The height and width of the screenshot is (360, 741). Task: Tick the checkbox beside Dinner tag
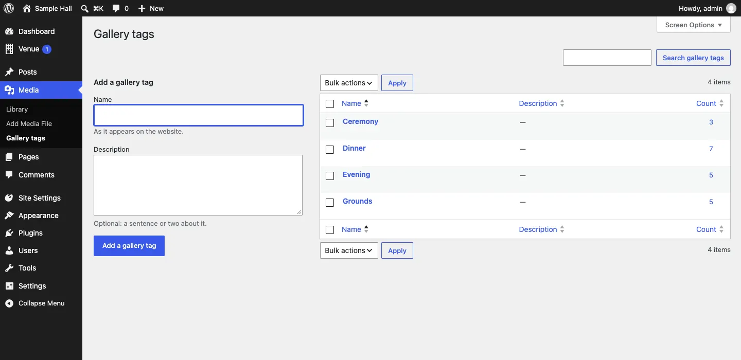point(330,150)
